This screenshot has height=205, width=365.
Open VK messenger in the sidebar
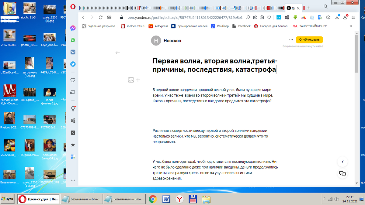pos(73,52)
